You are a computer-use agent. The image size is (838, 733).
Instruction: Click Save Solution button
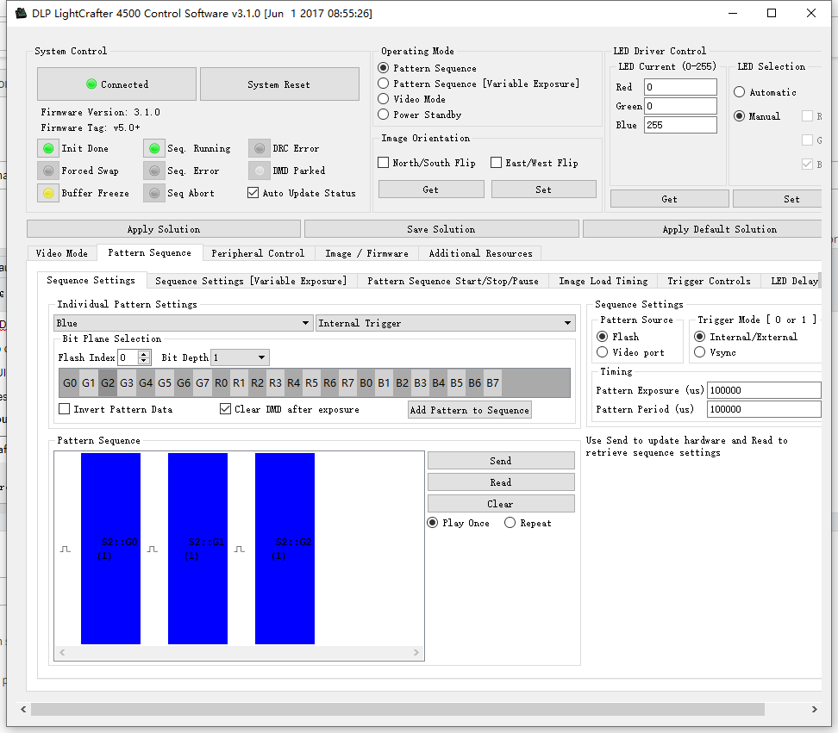pos(441,229)
